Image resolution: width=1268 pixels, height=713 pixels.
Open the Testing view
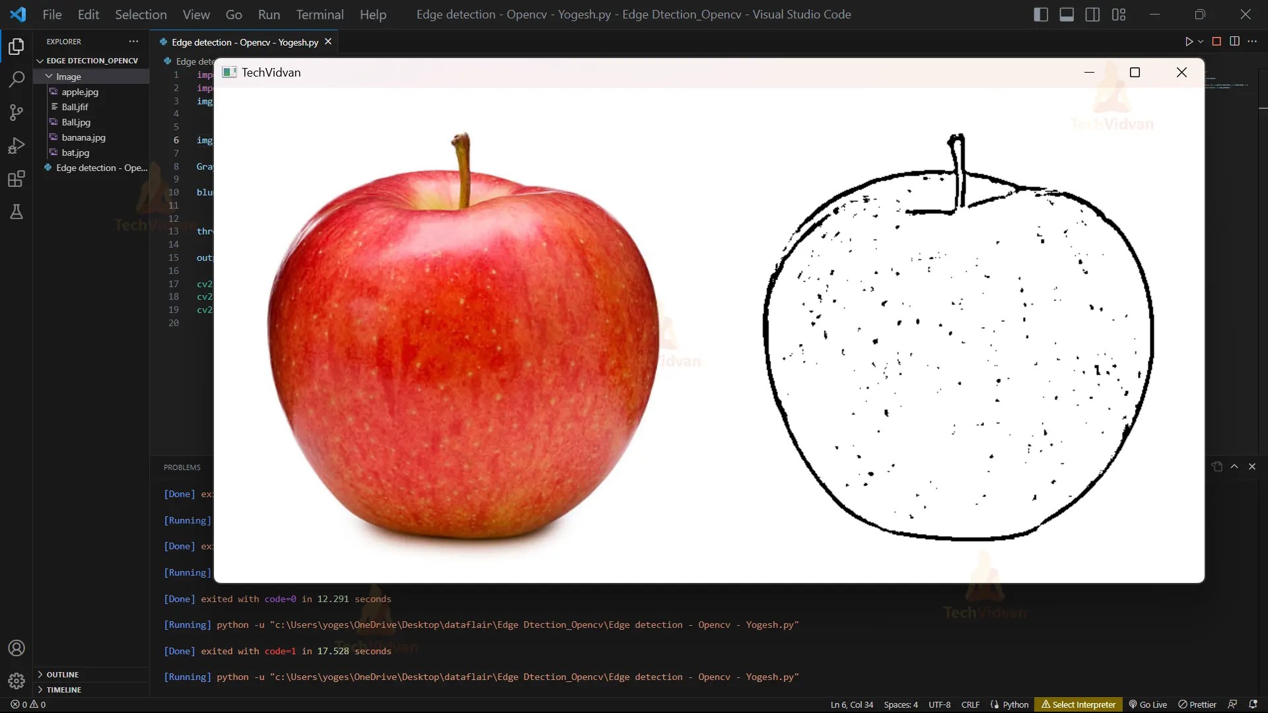pos(16,211)
